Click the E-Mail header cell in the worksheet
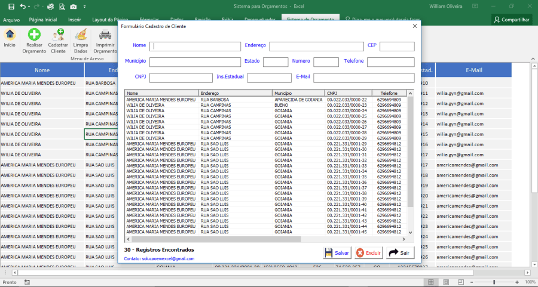 [x=473, y=70]
